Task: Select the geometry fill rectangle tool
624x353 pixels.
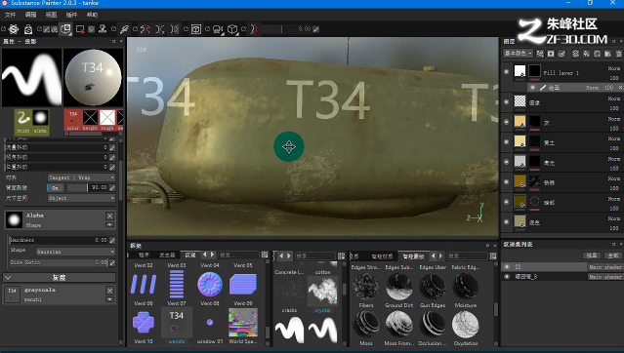Action: [80, 29]
